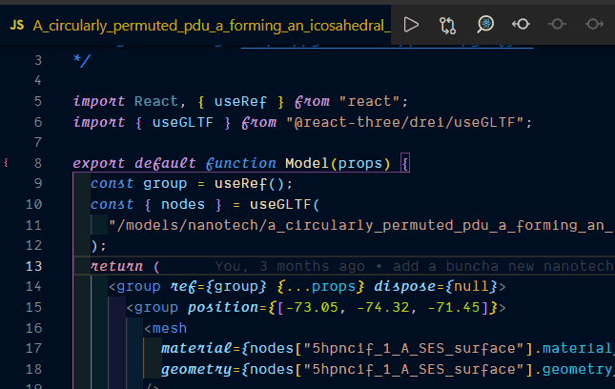This screenshot has width=615, height=389.
Task: Click line number 8 in gutter
Action: click(x=37, y=163)
